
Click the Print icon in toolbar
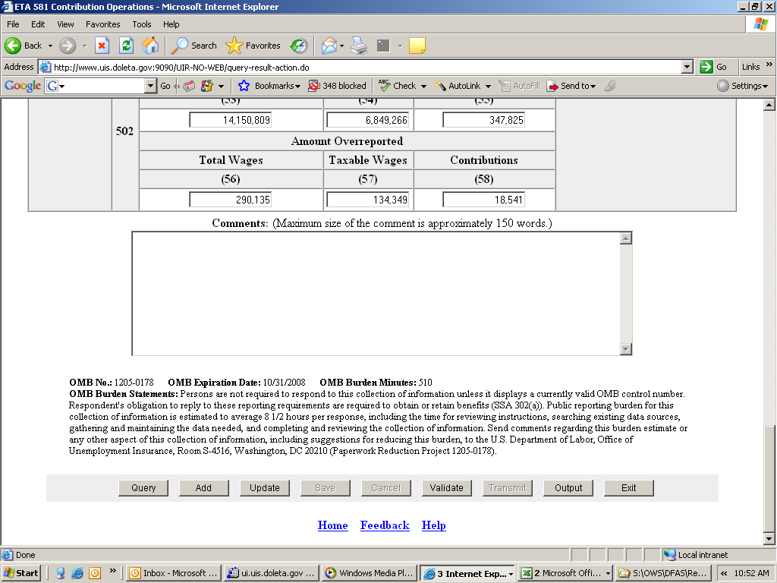[x=359, y=46]
